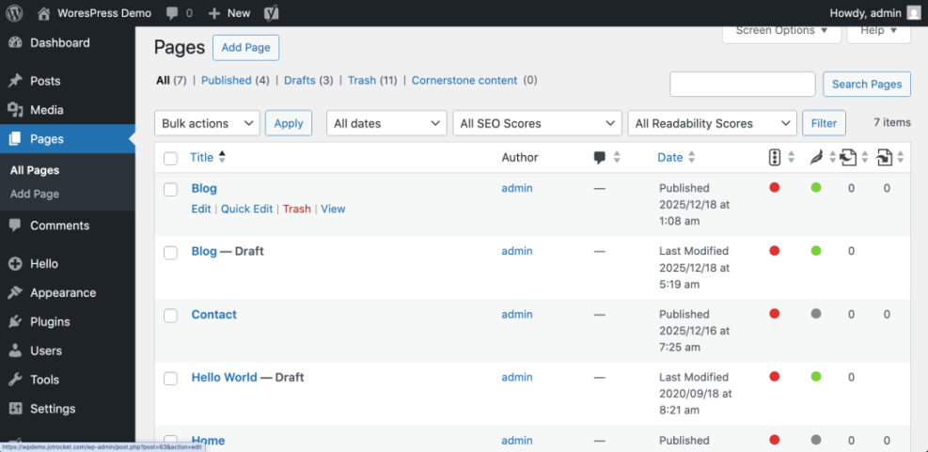Viewport: 928px width, 452px height.
Task: Click the Search Pages button
Action: 867,84
